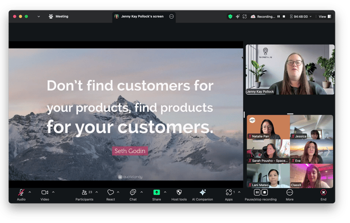The image size is (350, 223).
Task: Open options for Jenny Kay Pollock's screen share
Action: point(171,16)
